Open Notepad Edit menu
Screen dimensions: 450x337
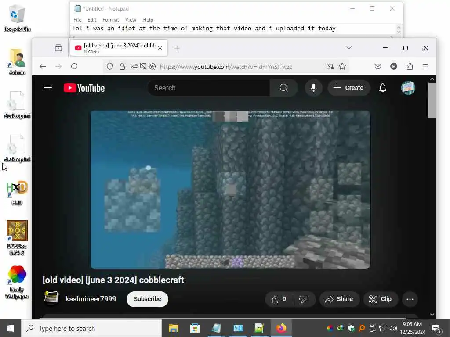click(x=91, y=19)
